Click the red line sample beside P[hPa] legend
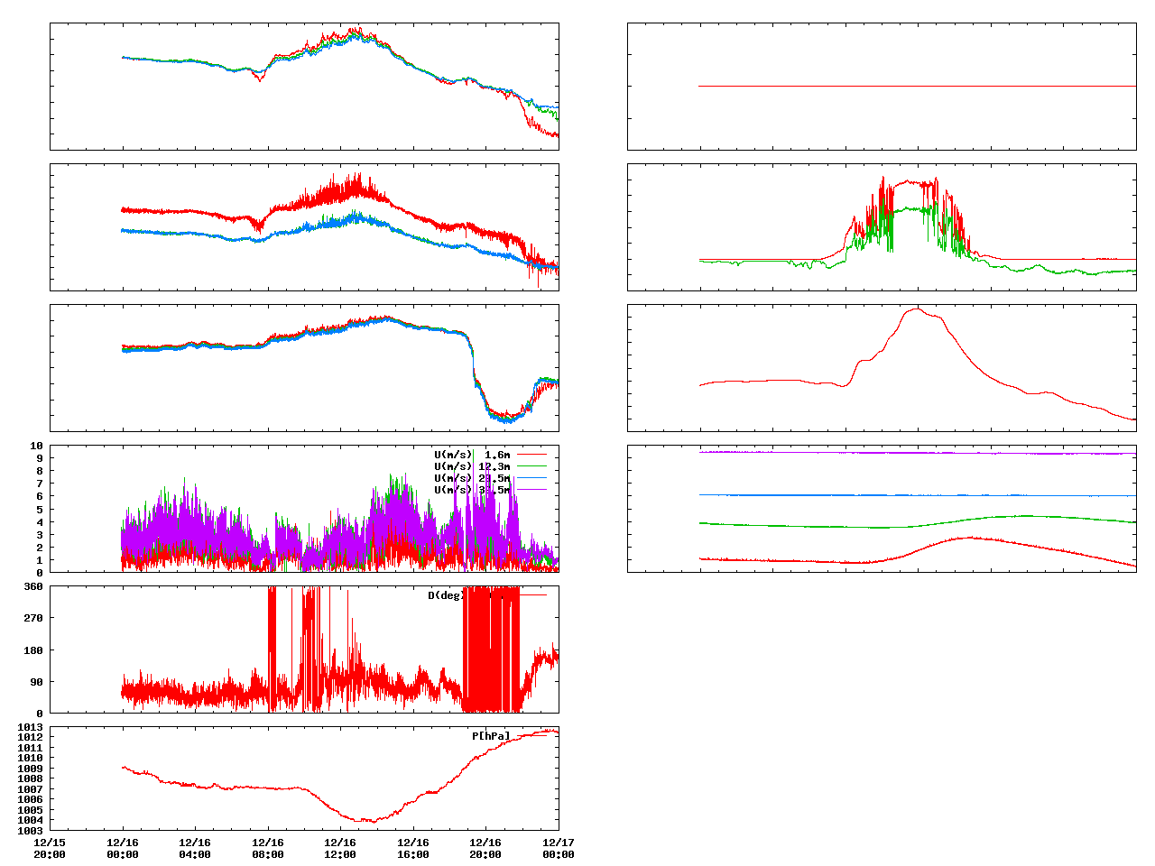The height and width of the screenshot is (866, 1155). (531, 736)
